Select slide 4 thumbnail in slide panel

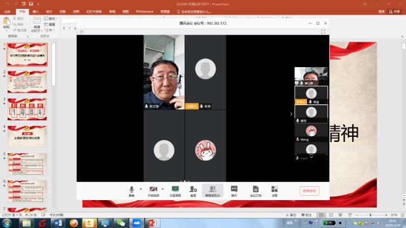click(x=27, y=136)
